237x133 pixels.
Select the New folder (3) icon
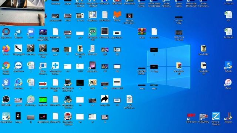[x=203, y=66]
